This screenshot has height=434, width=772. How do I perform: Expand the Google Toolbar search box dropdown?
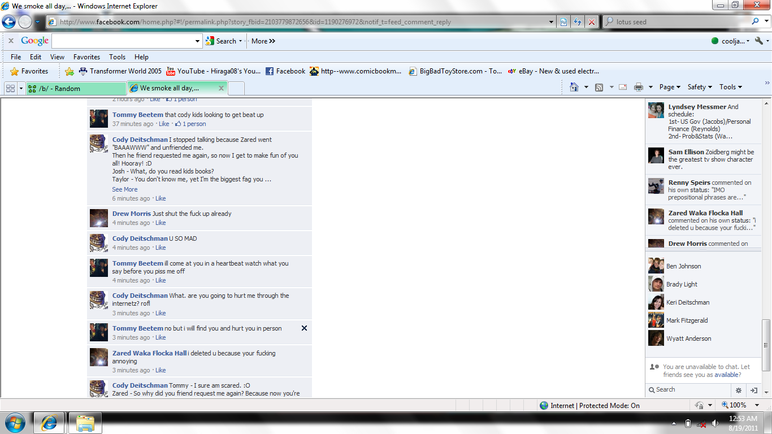point(197,41)
